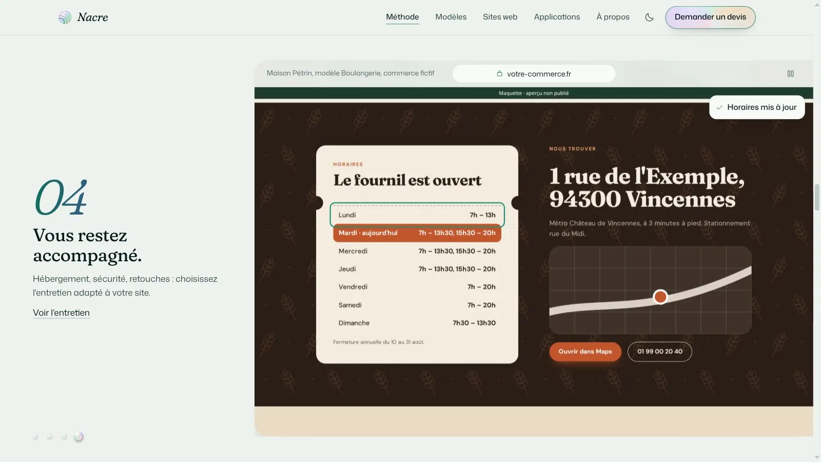Select the fourth active pagination dot
This screenshot has height=462, width=821.
click(79, 437)
